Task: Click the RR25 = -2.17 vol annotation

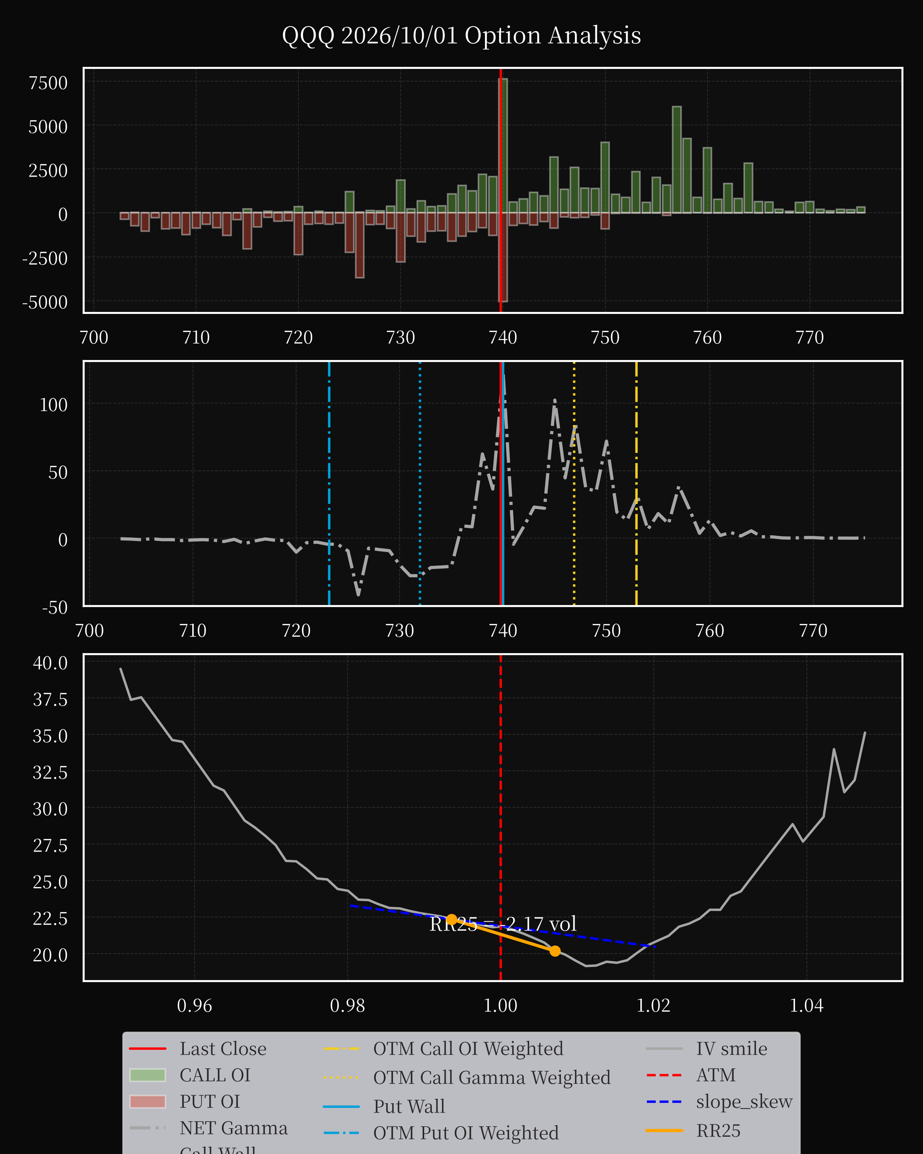Action: pos(503,924)
